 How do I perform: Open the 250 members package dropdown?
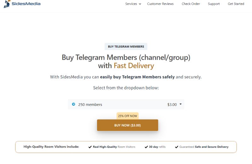coord(126,105)
